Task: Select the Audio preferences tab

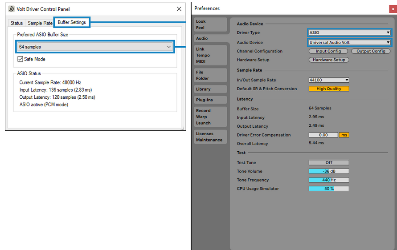Action: [x=210, y=38]
